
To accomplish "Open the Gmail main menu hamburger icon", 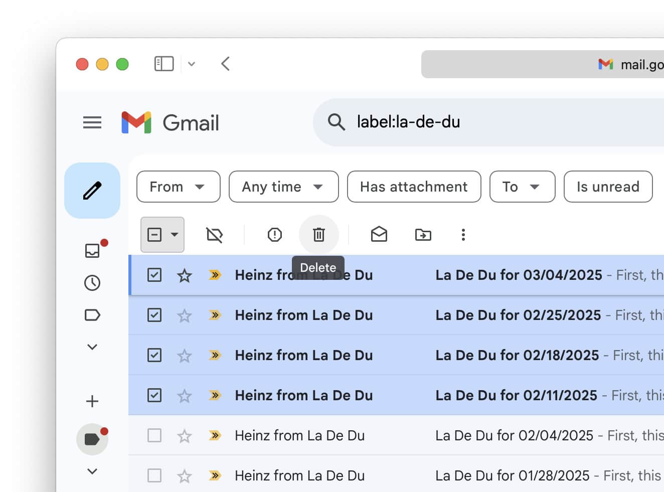I will pyautogui.click(x=92, y=122).
